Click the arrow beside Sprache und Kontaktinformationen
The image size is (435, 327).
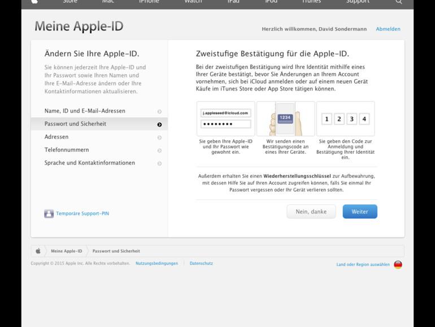(159, 163)
